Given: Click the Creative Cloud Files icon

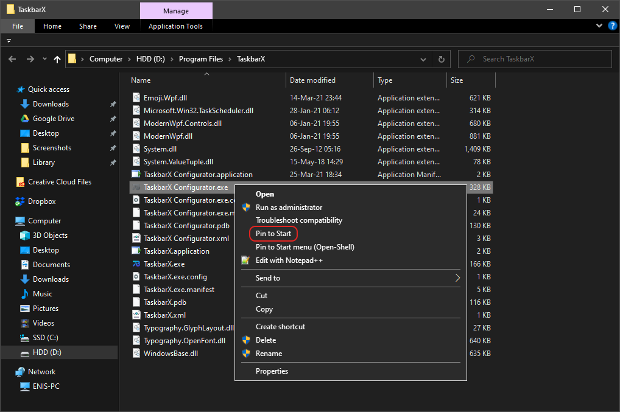Looking at the screenshot, I should 20,182.
